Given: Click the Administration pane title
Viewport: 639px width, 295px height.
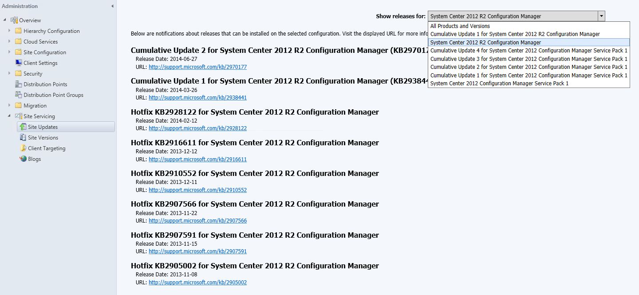Looking at the screenshot, I should coord(20,6).
